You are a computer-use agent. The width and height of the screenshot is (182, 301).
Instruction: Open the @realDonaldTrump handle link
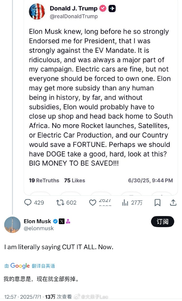pyautogui.click(x=74, y=16)
